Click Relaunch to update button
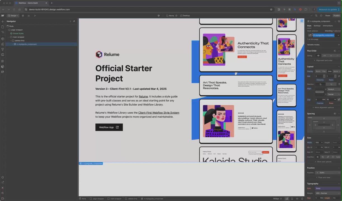Screen dimensions: 342x201 coord(328,9)
